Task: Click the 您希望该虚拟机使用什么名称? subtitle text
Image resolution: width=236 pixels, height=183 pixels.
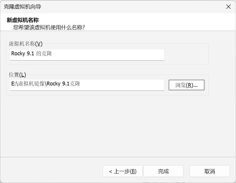Action: point(49,27)
